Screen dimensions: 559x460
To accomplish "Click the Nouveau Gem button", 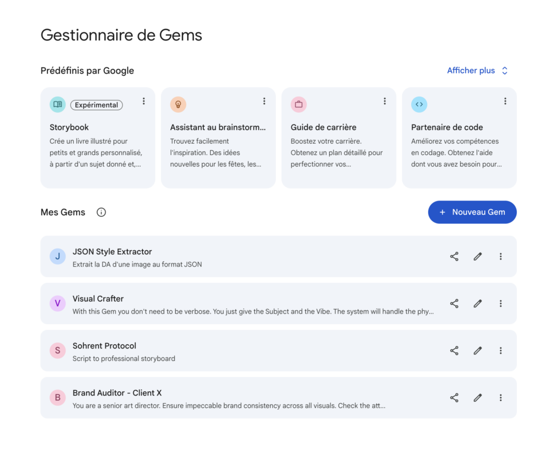I will 472,212.
